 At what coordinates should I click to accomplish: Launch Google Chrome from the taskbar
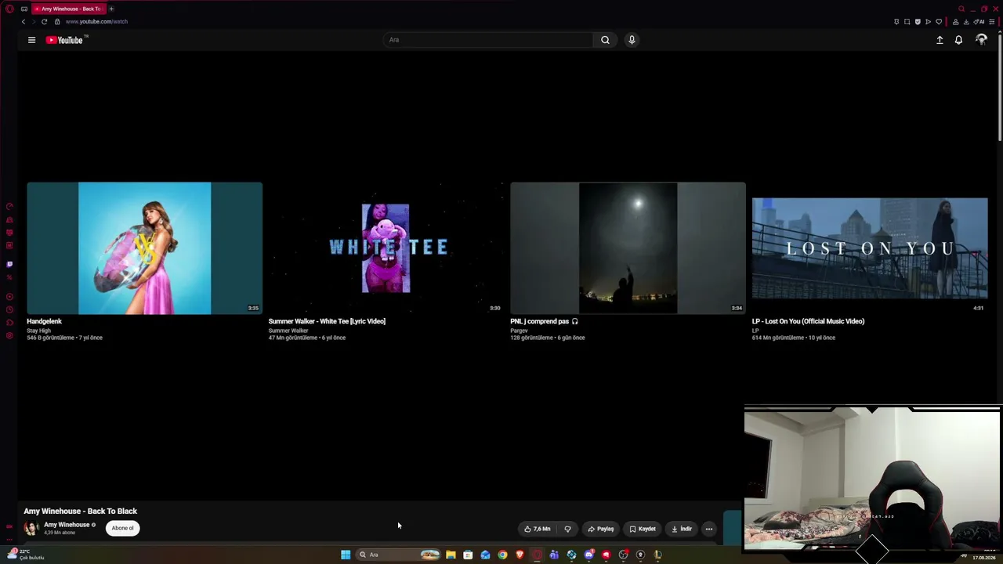pyautogui.click(x=502, y=555)
